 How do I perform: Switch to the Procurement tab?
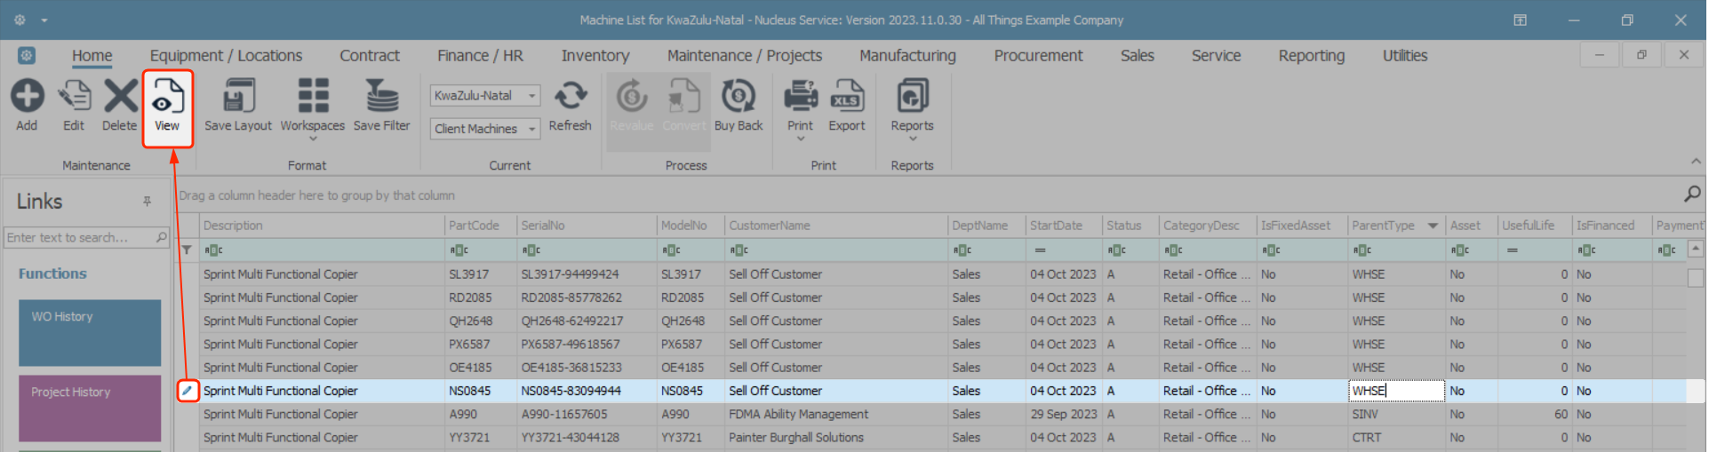1038,55
